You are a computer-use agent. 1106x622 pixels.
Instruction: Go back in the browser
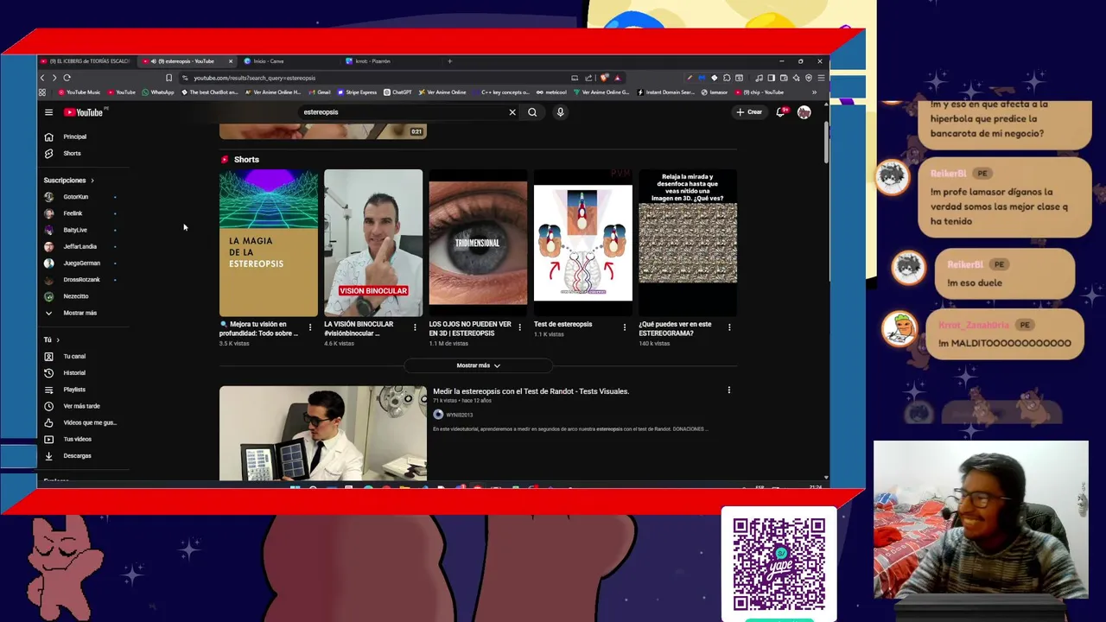coord(42,78)
